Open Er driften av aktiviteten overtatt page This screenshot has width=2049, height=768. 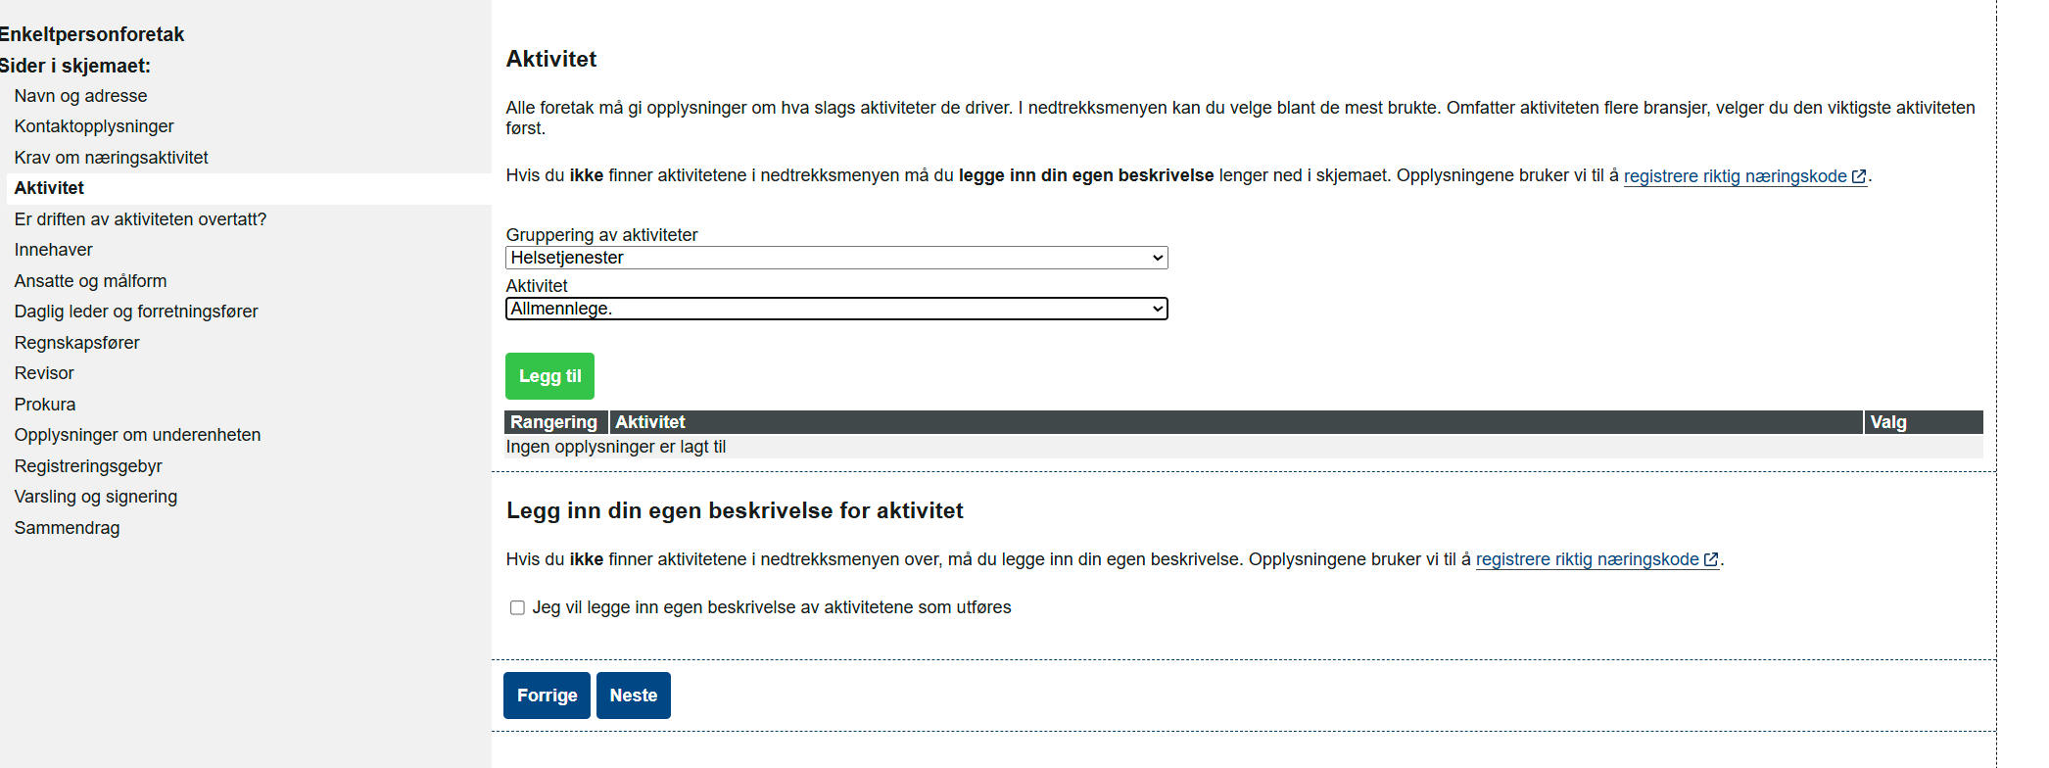pos(140,219)
